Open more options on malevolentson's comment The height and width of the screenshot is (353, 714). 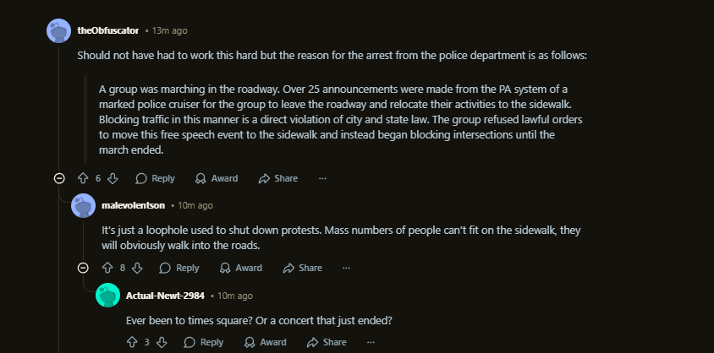pos(346,268)
